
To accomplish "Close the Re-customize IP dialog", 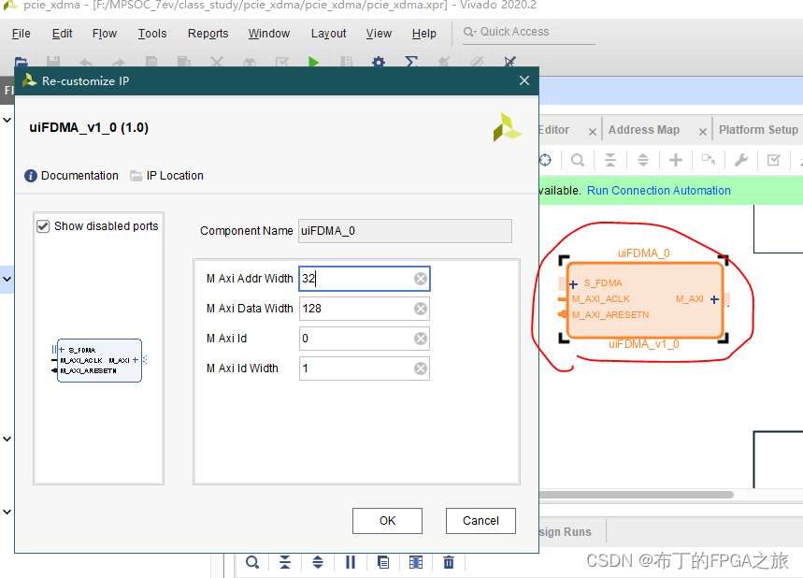I will (523, 80).
